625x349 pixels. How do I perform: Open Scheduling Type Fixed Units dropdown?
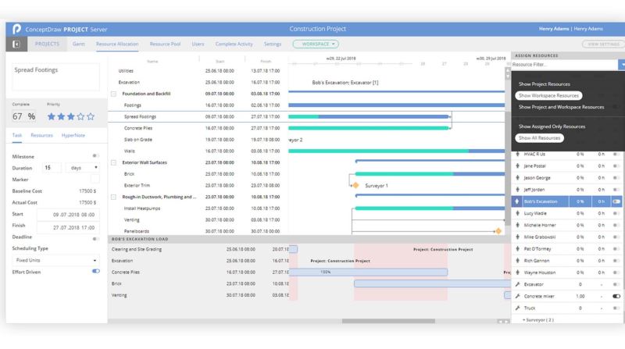click(x=55, y=260)
